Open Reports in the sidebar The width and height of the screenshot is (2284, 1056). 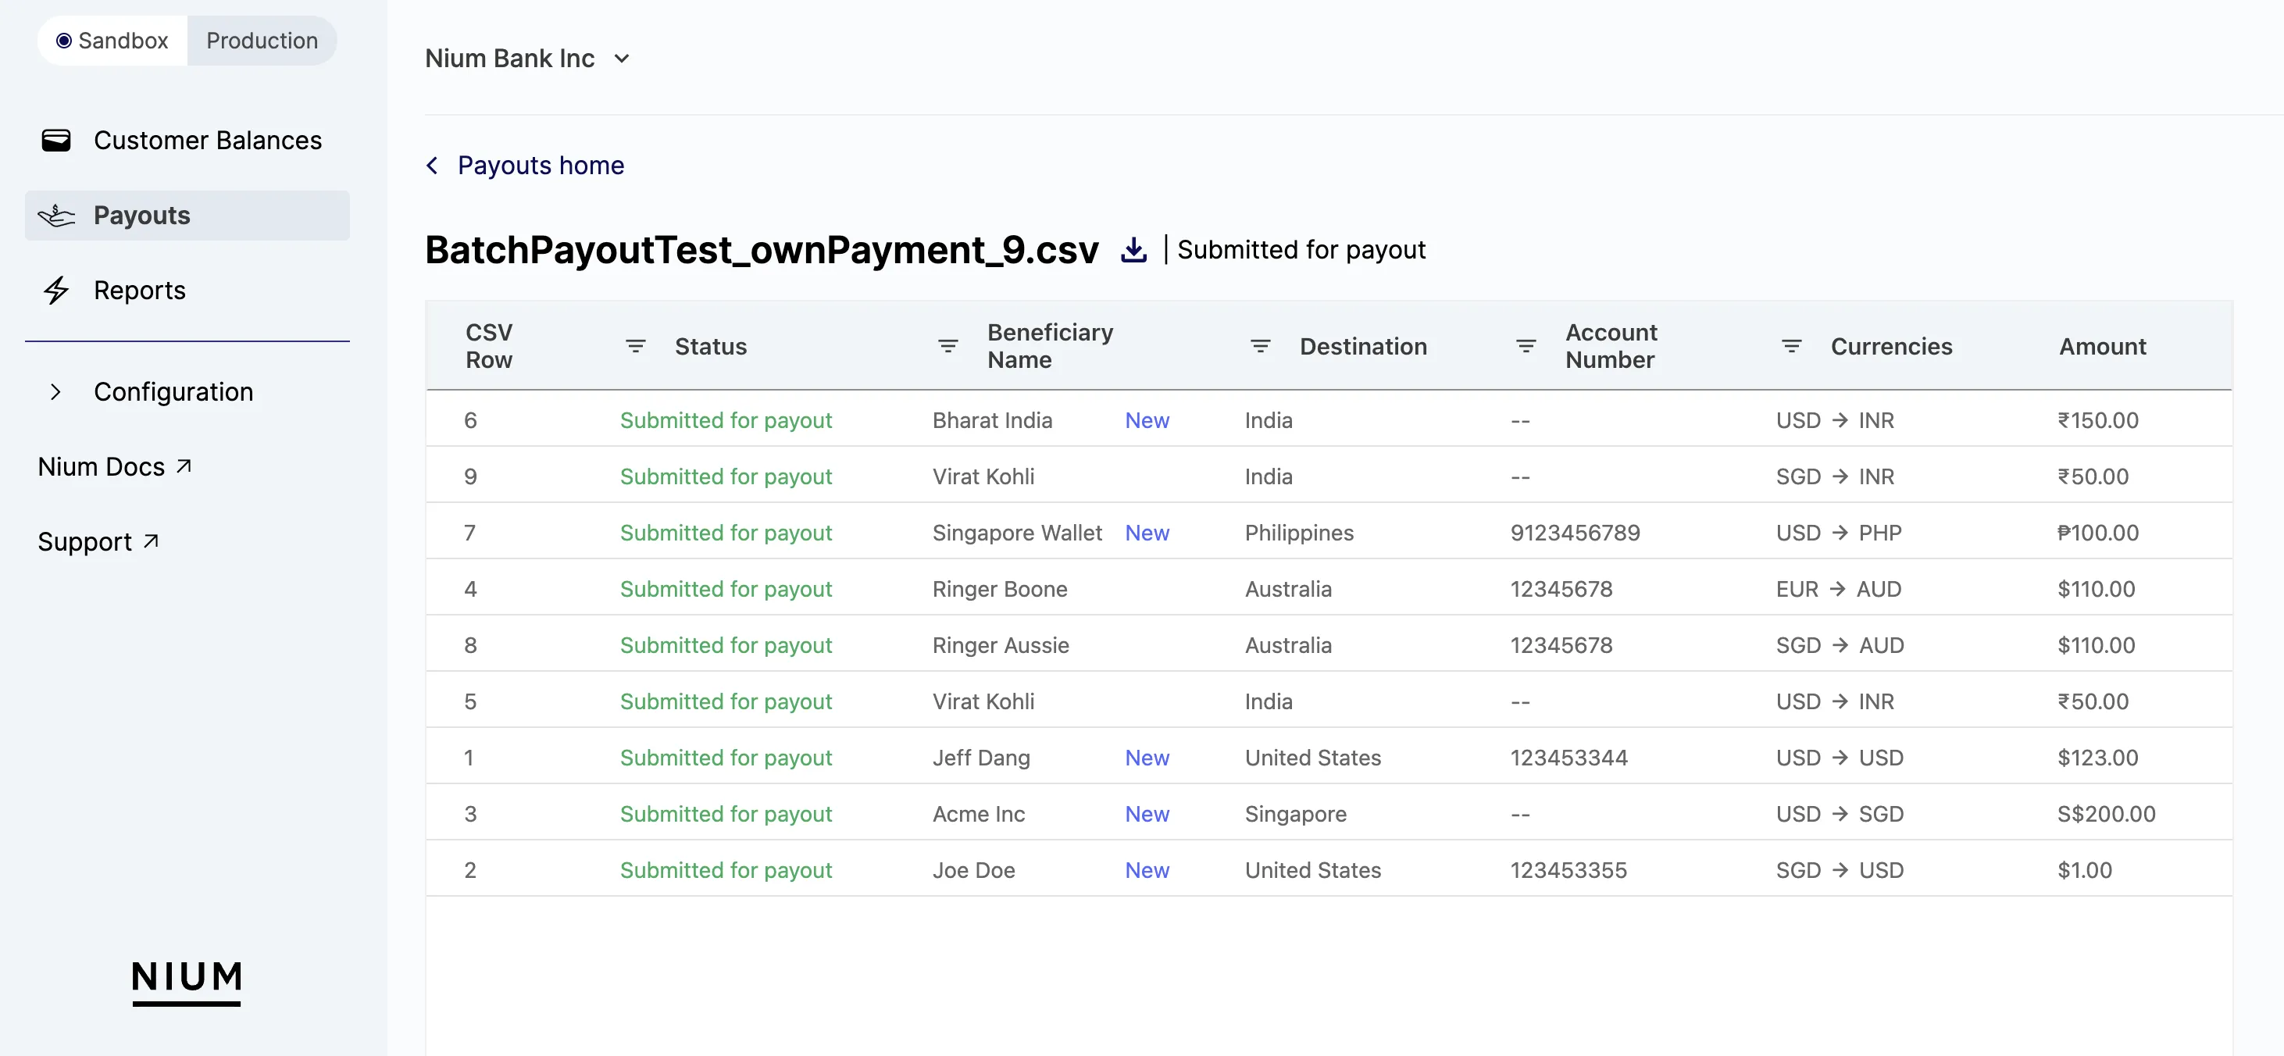(x=187, y=290)
